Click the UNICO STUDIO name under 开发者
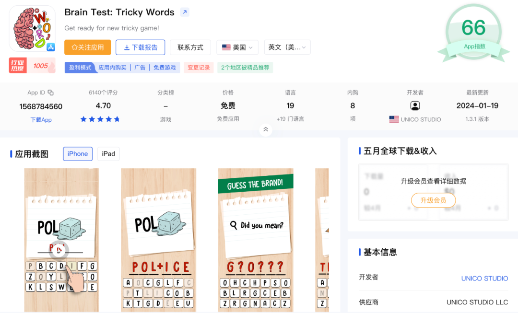 tap(421, 119)
